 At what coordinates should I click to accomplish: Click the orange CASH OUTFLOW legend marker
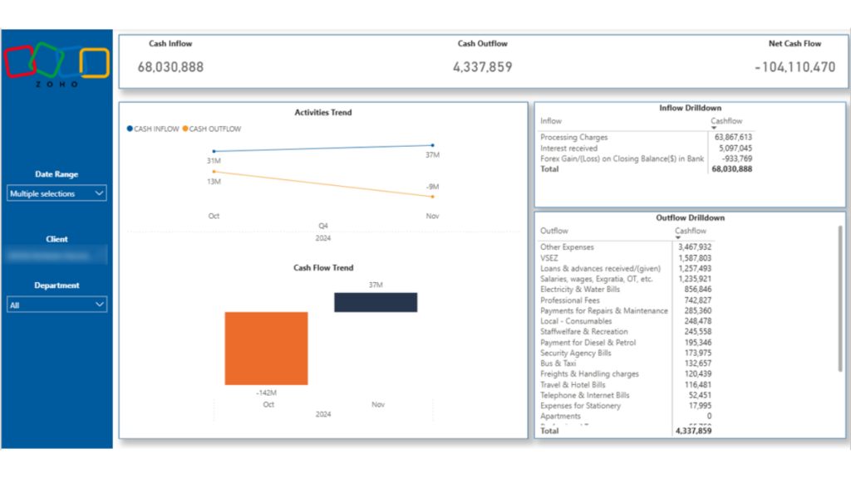[185, 129]
